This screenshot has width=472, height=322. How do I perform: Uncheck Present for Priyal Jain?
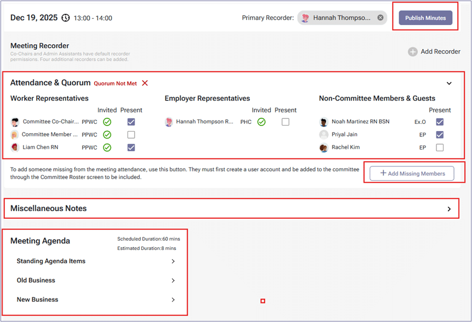440,135
